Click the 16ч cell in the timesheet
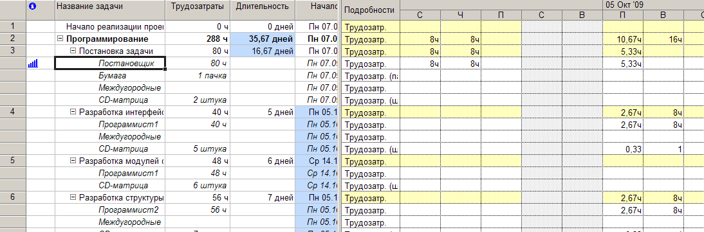This screenshot has height=232, width=704. [663, 39]
